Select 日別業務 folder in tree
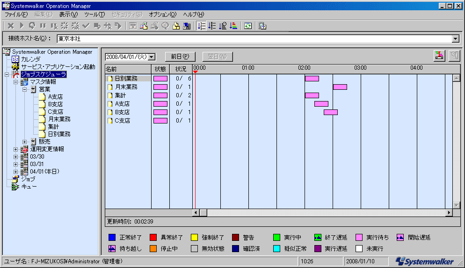Viewport: 465px width, 268px height. click(59, 134)
